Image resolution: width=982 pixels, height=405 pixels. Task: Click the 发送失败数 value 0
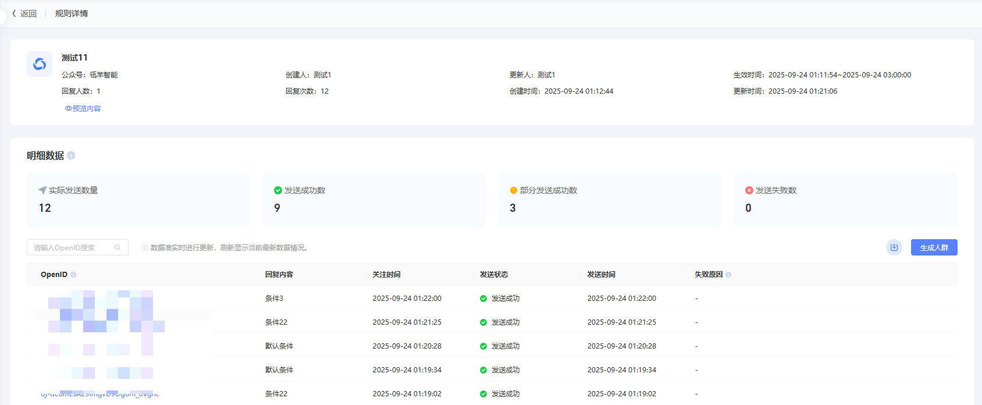(x=748, y=208)
